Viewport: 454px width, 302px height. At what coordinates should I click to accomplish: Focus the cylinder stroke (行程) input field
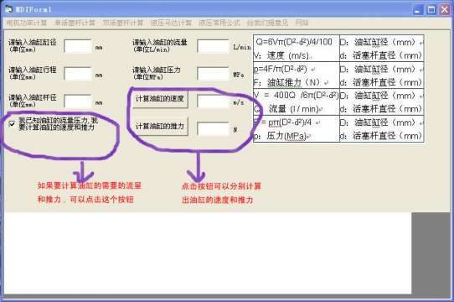pos(78,74)
